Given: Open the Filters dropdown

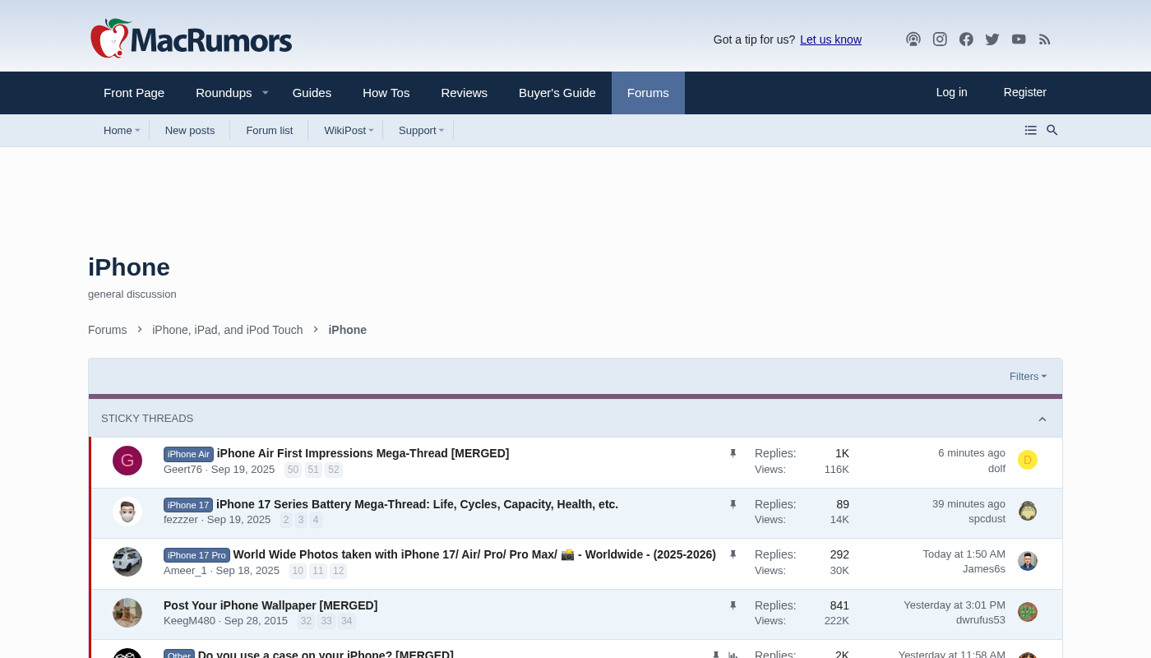Looking at the screenshot, I should click(x=1028, y=377).
